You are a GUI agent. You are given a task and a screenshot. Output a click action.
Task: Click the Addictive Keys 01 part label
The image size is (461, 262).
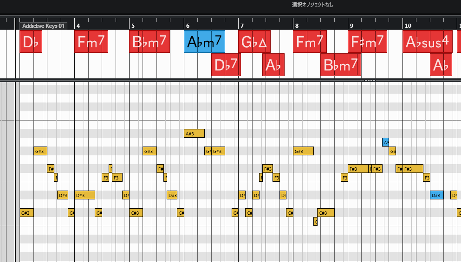pyautogui.click(x=43, y=26)
